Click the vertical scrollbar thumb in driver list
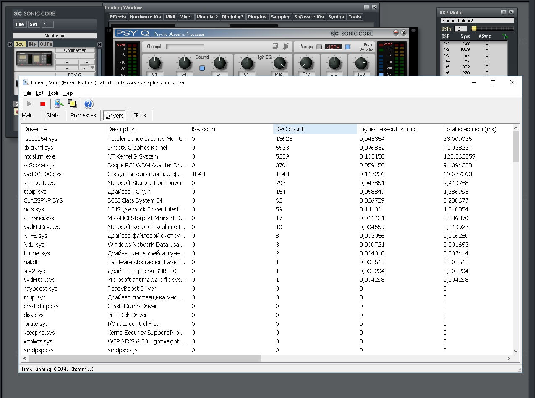 point(516,146)
